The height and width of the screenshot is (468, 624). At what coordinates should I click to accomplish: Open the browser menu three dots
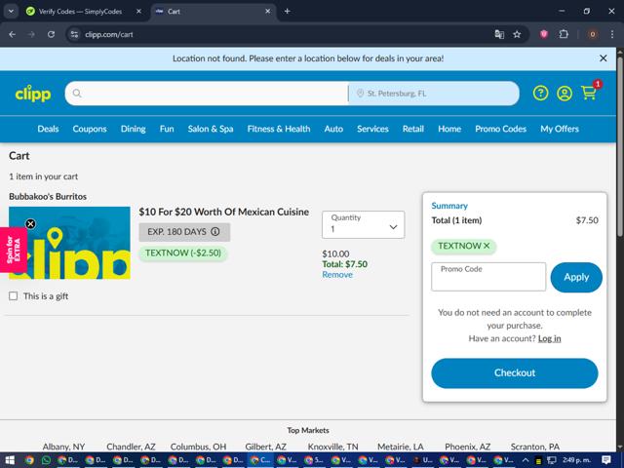(x=612, y=35)
